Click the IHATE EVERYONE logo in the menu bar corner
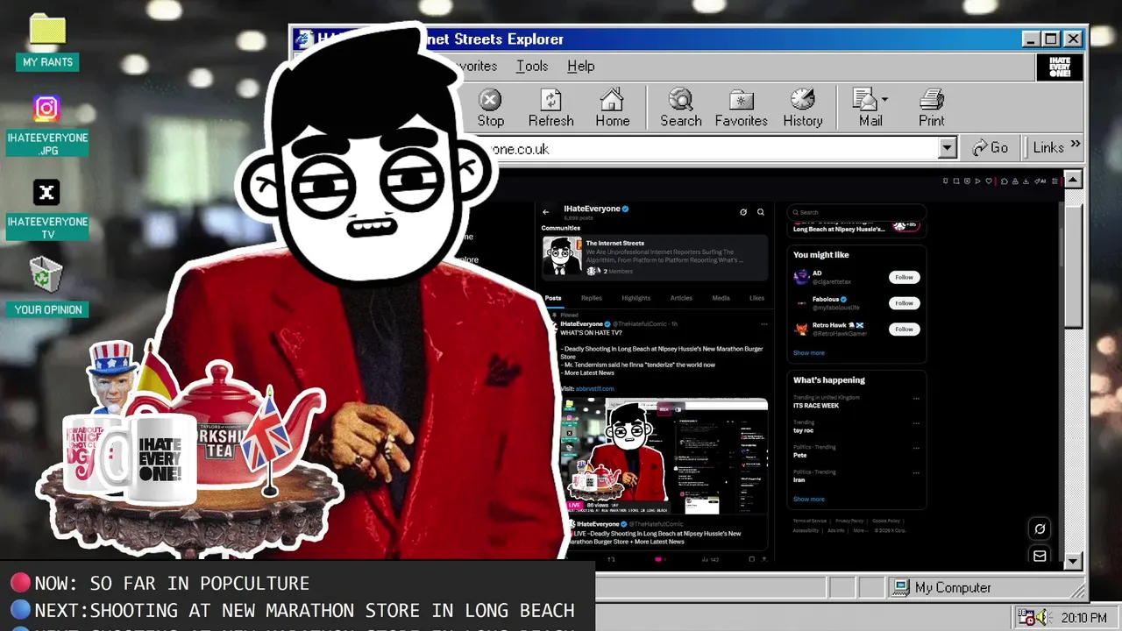Viewport: 1122px width, 631px height. 1059,67
